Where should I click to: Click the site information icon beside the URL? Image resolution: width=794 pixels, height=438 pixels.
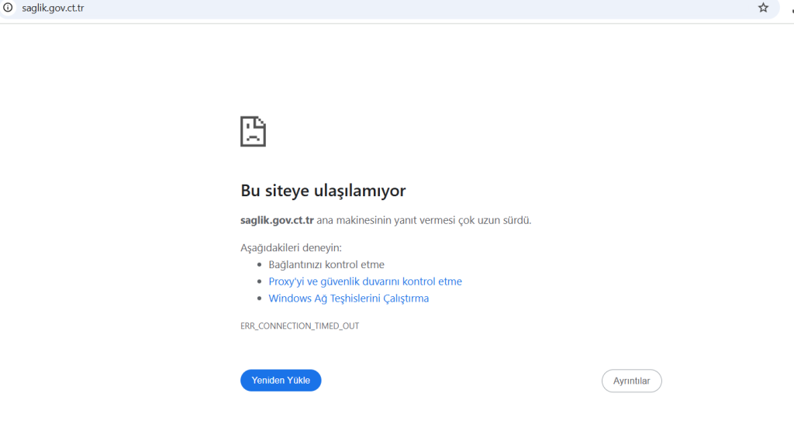(x=9, y=8)
